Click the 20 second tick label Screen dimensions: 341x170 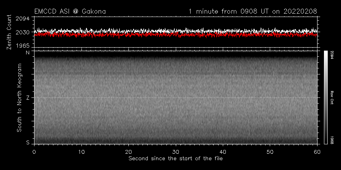pyautogui.click(x=128, y=151)
